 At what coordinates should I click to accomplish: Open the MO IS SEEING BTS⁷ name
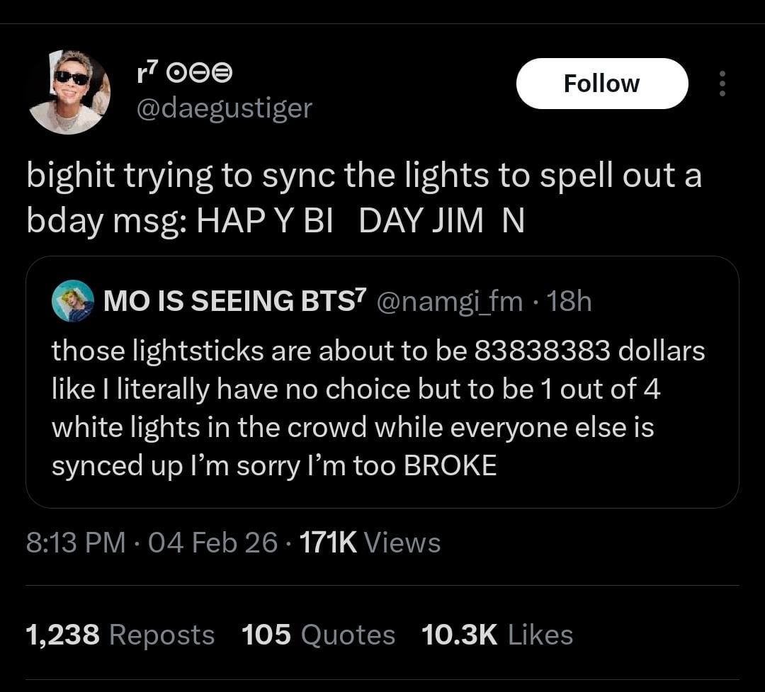click(234, 300)
